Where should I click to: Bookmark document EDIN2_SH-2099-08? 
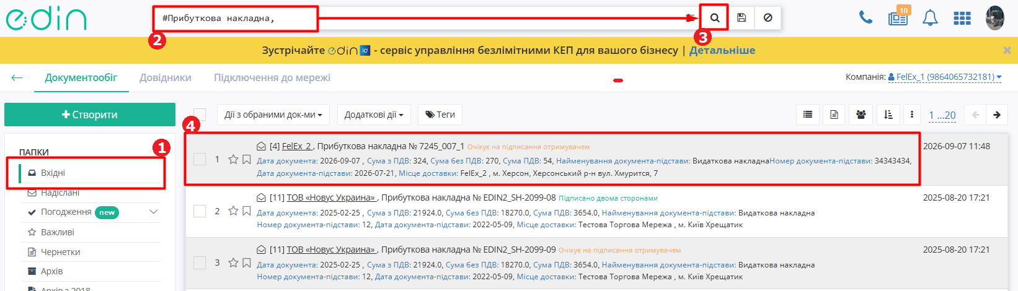[247, 211]
